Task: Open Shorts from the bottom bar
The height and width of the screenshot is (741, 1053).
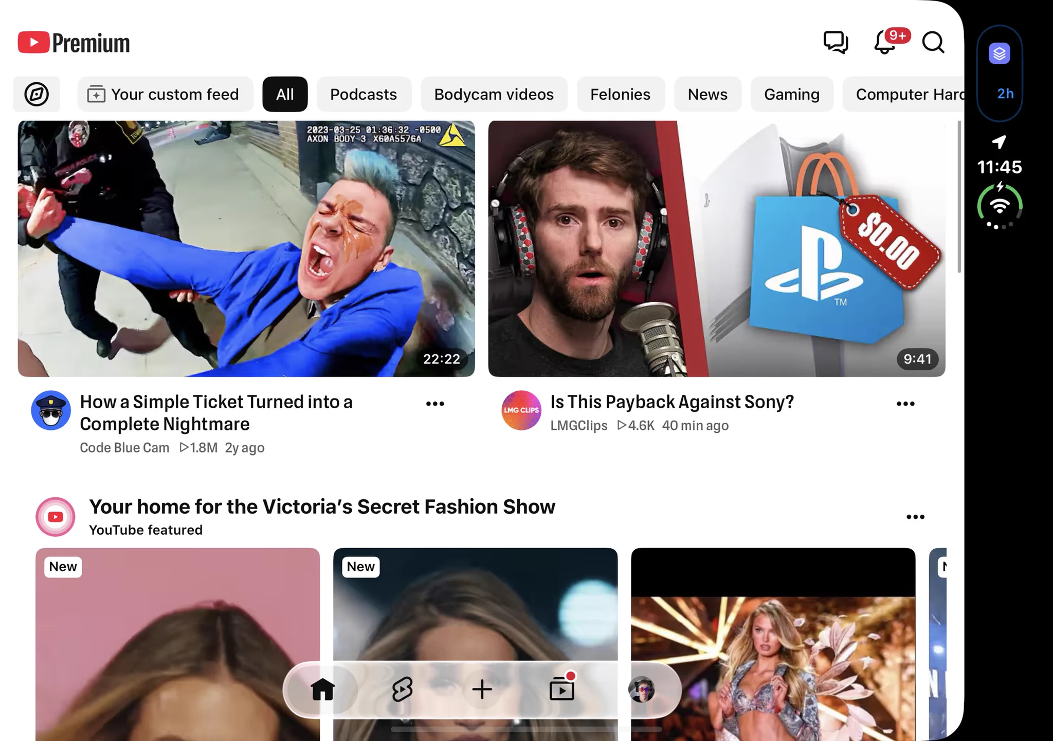Action: point(402,689)
